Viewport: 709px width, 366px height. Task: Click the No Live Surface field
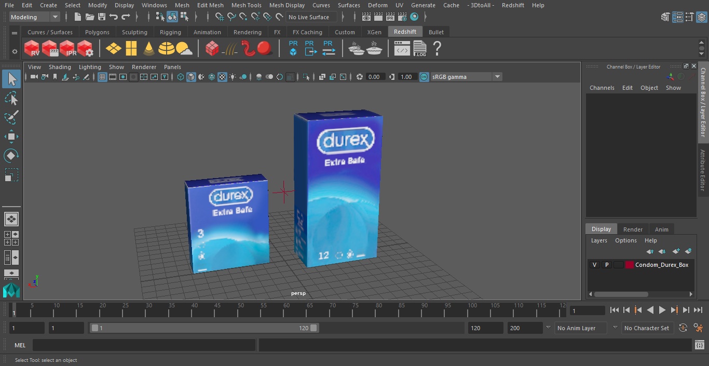click(x=311, y=17)
